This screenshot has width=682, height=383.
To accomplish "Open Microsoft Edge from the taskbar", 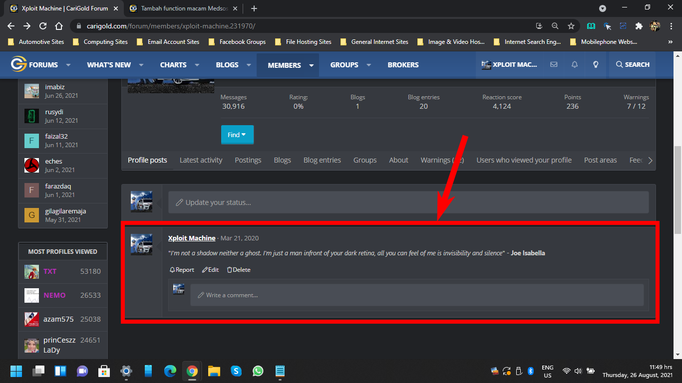I will [170, 371].
